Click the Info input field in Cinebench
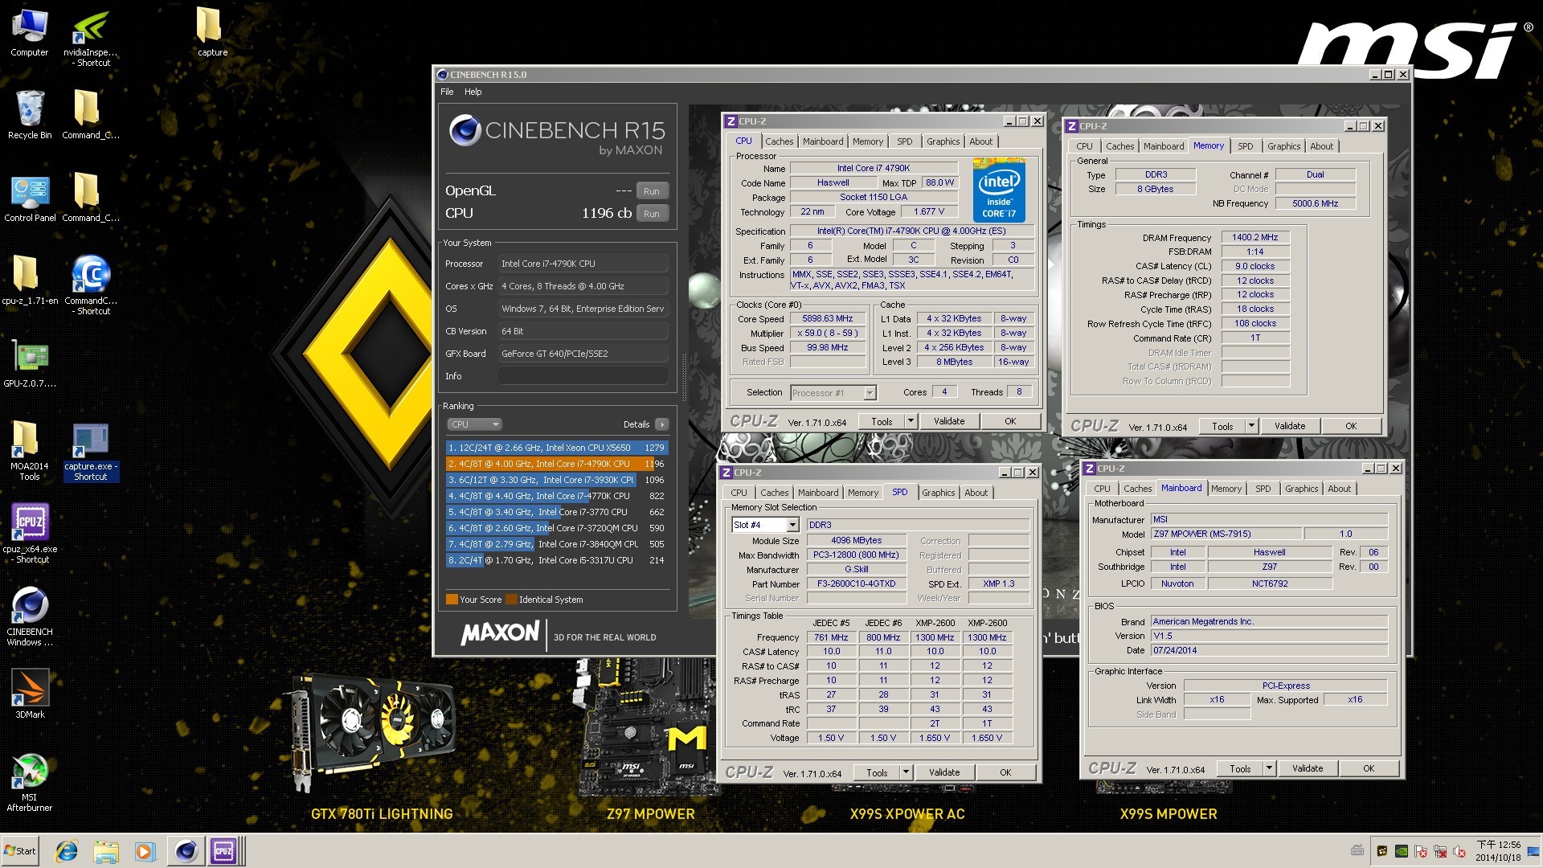Screen dimensions: 1543x868 [583, 376]
